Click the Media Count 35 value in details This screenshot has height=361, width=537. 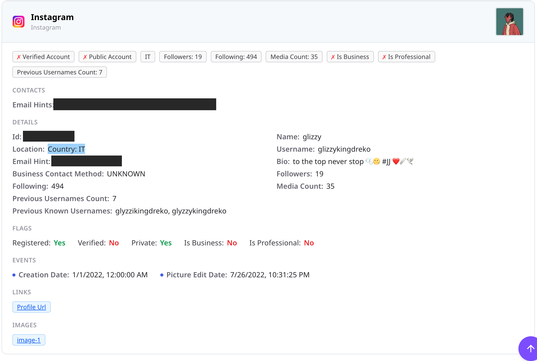coord(330,186)
